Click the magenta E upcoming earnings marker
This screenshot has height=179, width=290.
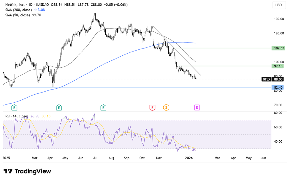coord(197,107)
